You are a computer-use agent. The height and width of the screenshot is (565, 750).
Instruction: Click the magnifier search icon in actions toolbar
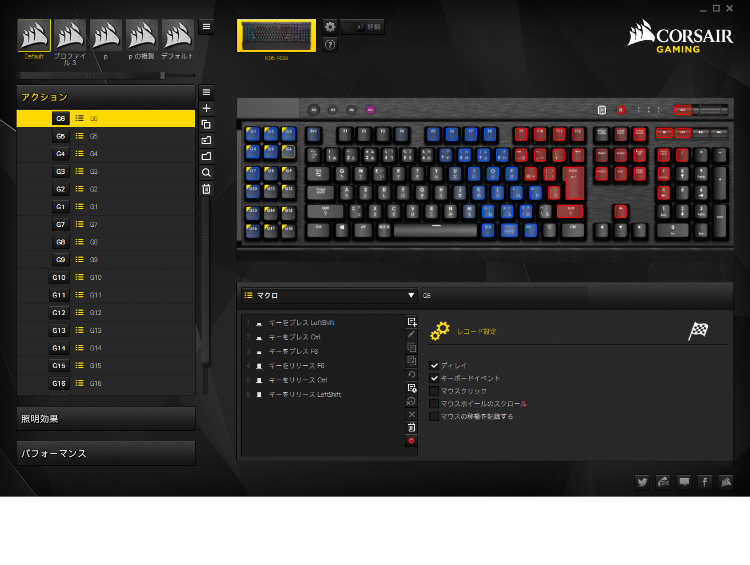tap(206, 173)
